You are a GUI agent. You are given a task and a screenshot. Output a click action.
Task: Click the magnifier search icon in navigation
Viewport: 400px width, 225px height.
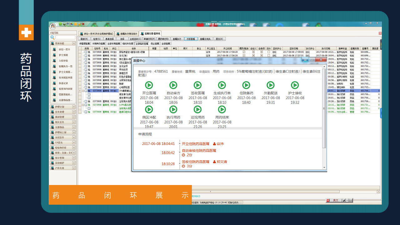(x=52, y=37)
